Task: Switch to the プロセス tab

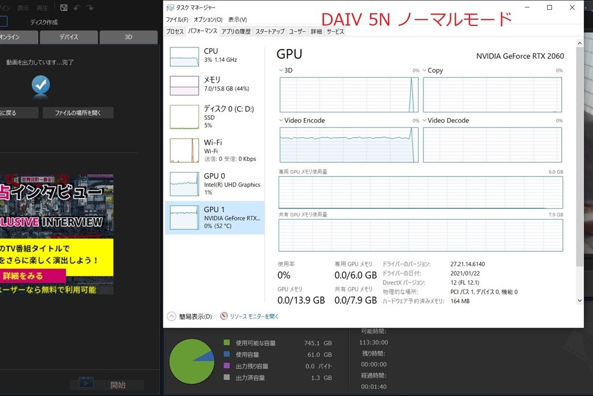Action: (x=175, y=31)
